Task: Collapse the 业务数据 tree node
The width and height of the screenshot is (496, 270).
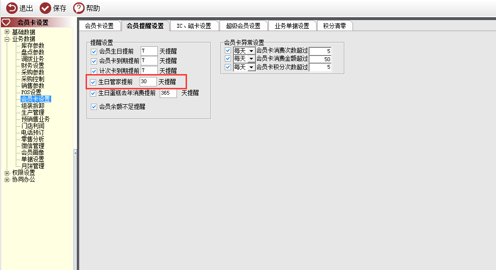Action: [x=7, y=39]
